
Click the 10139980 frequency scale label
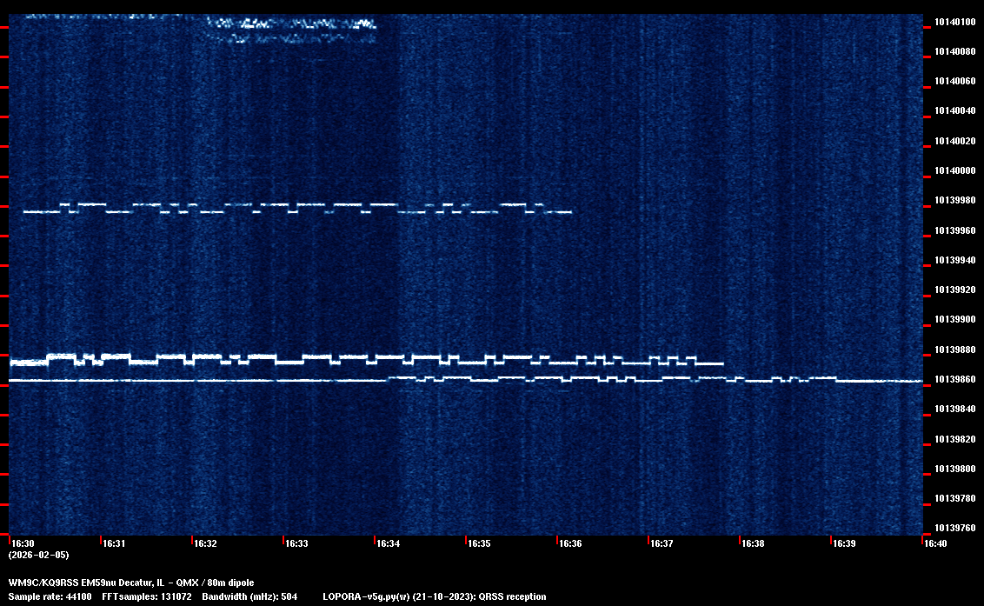pyautogui.click(x=954, y=200)
